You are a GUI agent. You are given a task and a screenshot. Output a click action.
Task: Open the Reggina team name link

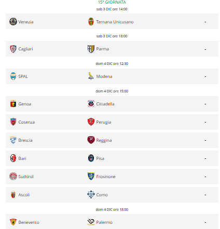coord(104,140)
